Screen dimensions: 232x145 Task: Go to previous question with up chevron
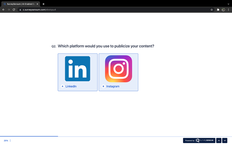(x=219, y=140)
